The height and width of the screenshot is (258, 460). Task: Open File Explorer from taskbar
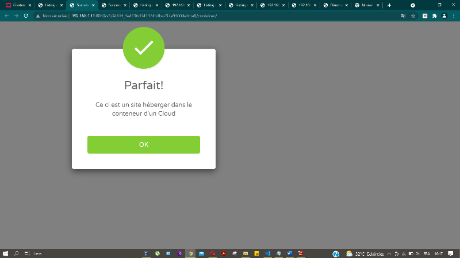coord(246,253)
